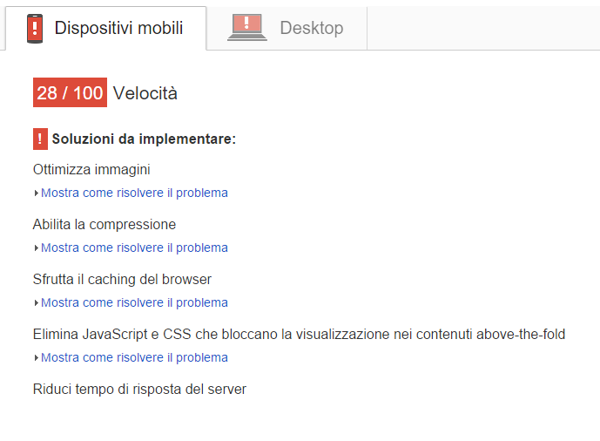Viewport: 600px width, 441px height.
Task: Click the 'Velocità' label
Action: point(145,93)
